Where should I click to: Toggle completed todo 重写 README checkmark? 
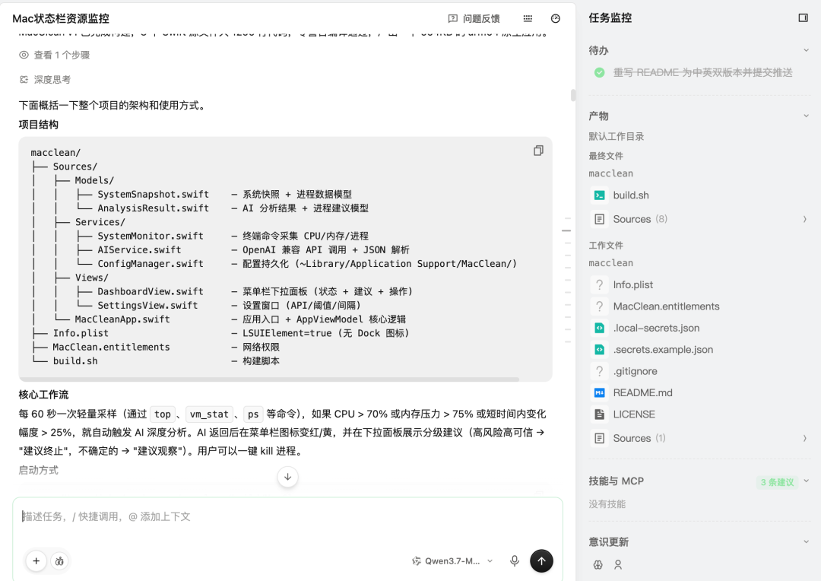(600, 73)
